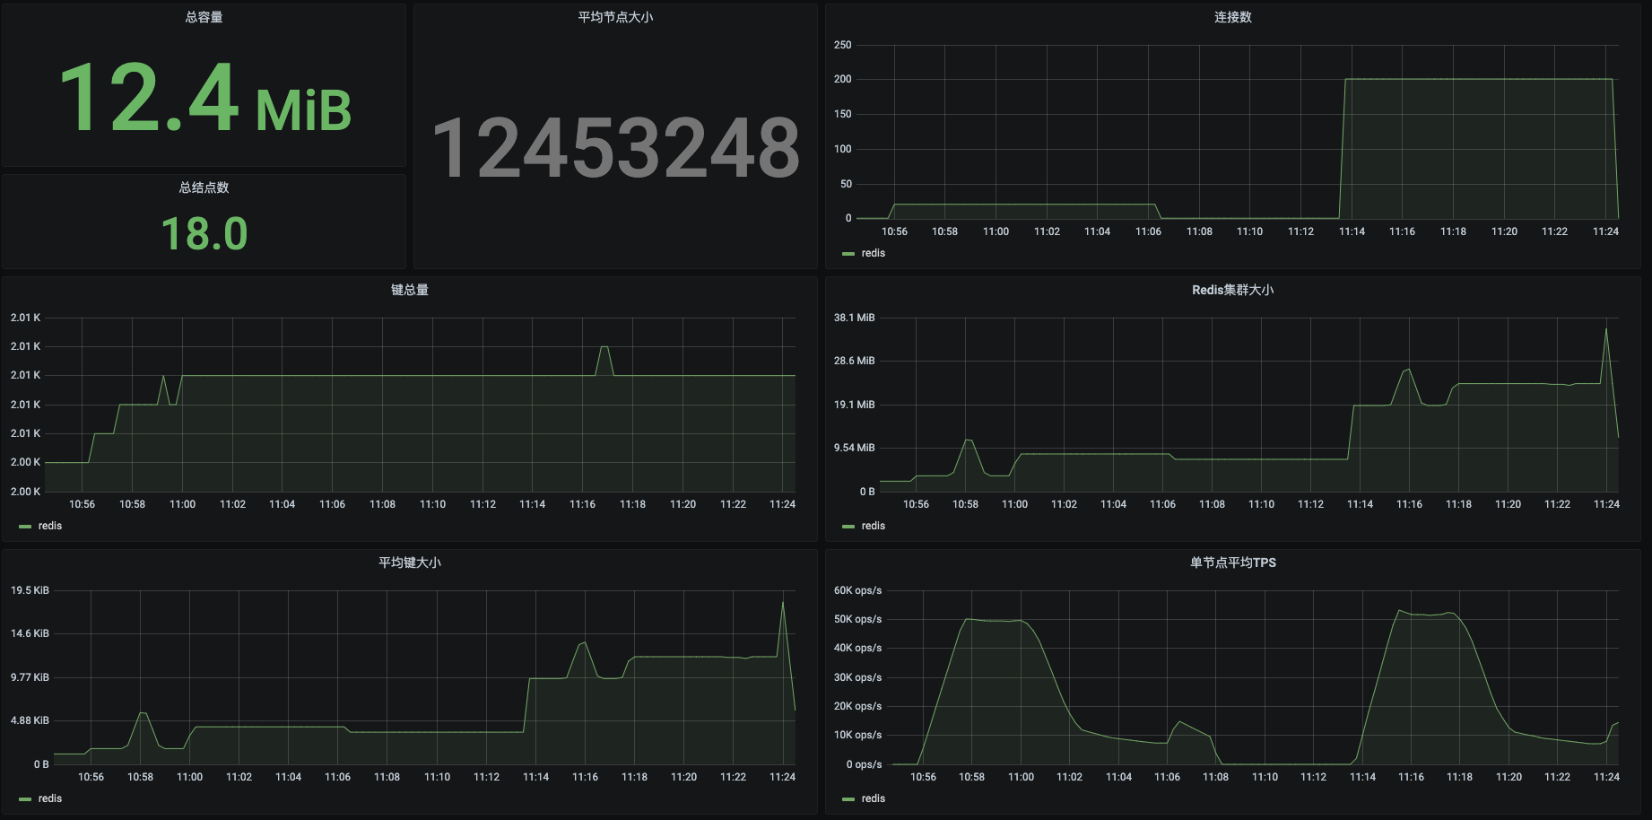
Task: Click the 11:18 time label in 单节点平均TPS chart
Action: pos(1459,777)
